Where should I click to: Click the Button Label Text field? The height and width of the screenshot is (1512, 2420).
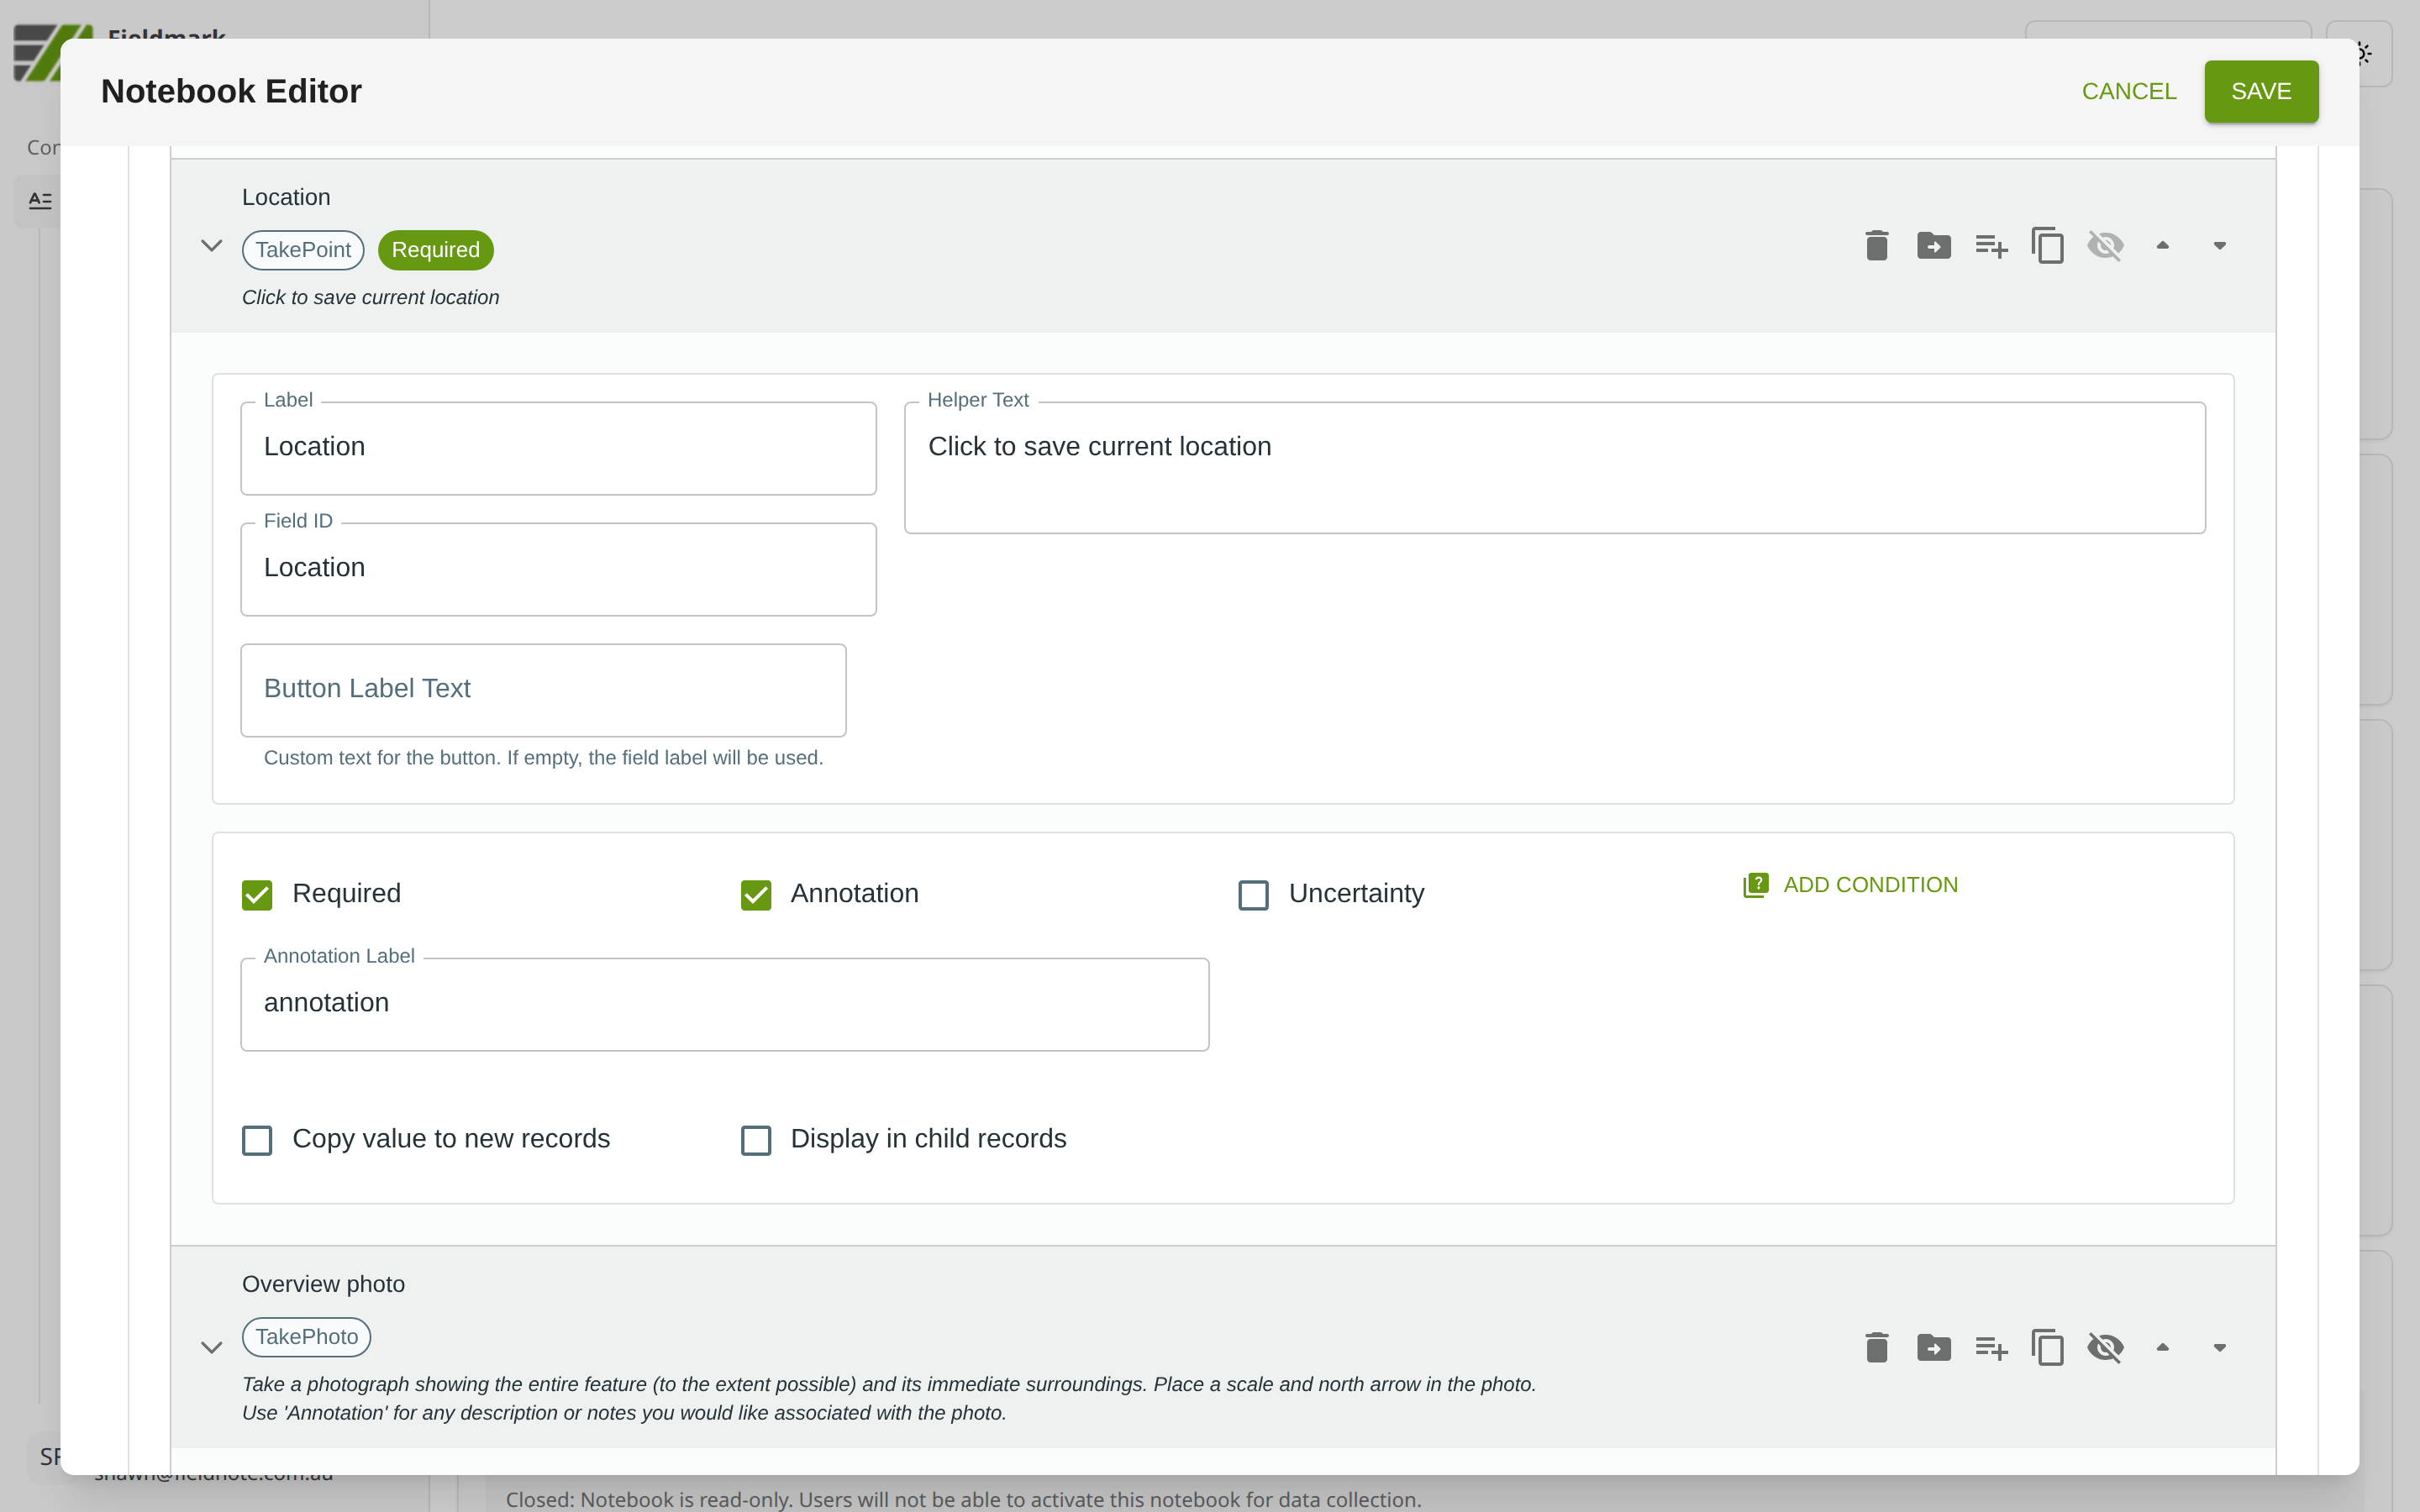pyautogui.click(x=543, y=690)
